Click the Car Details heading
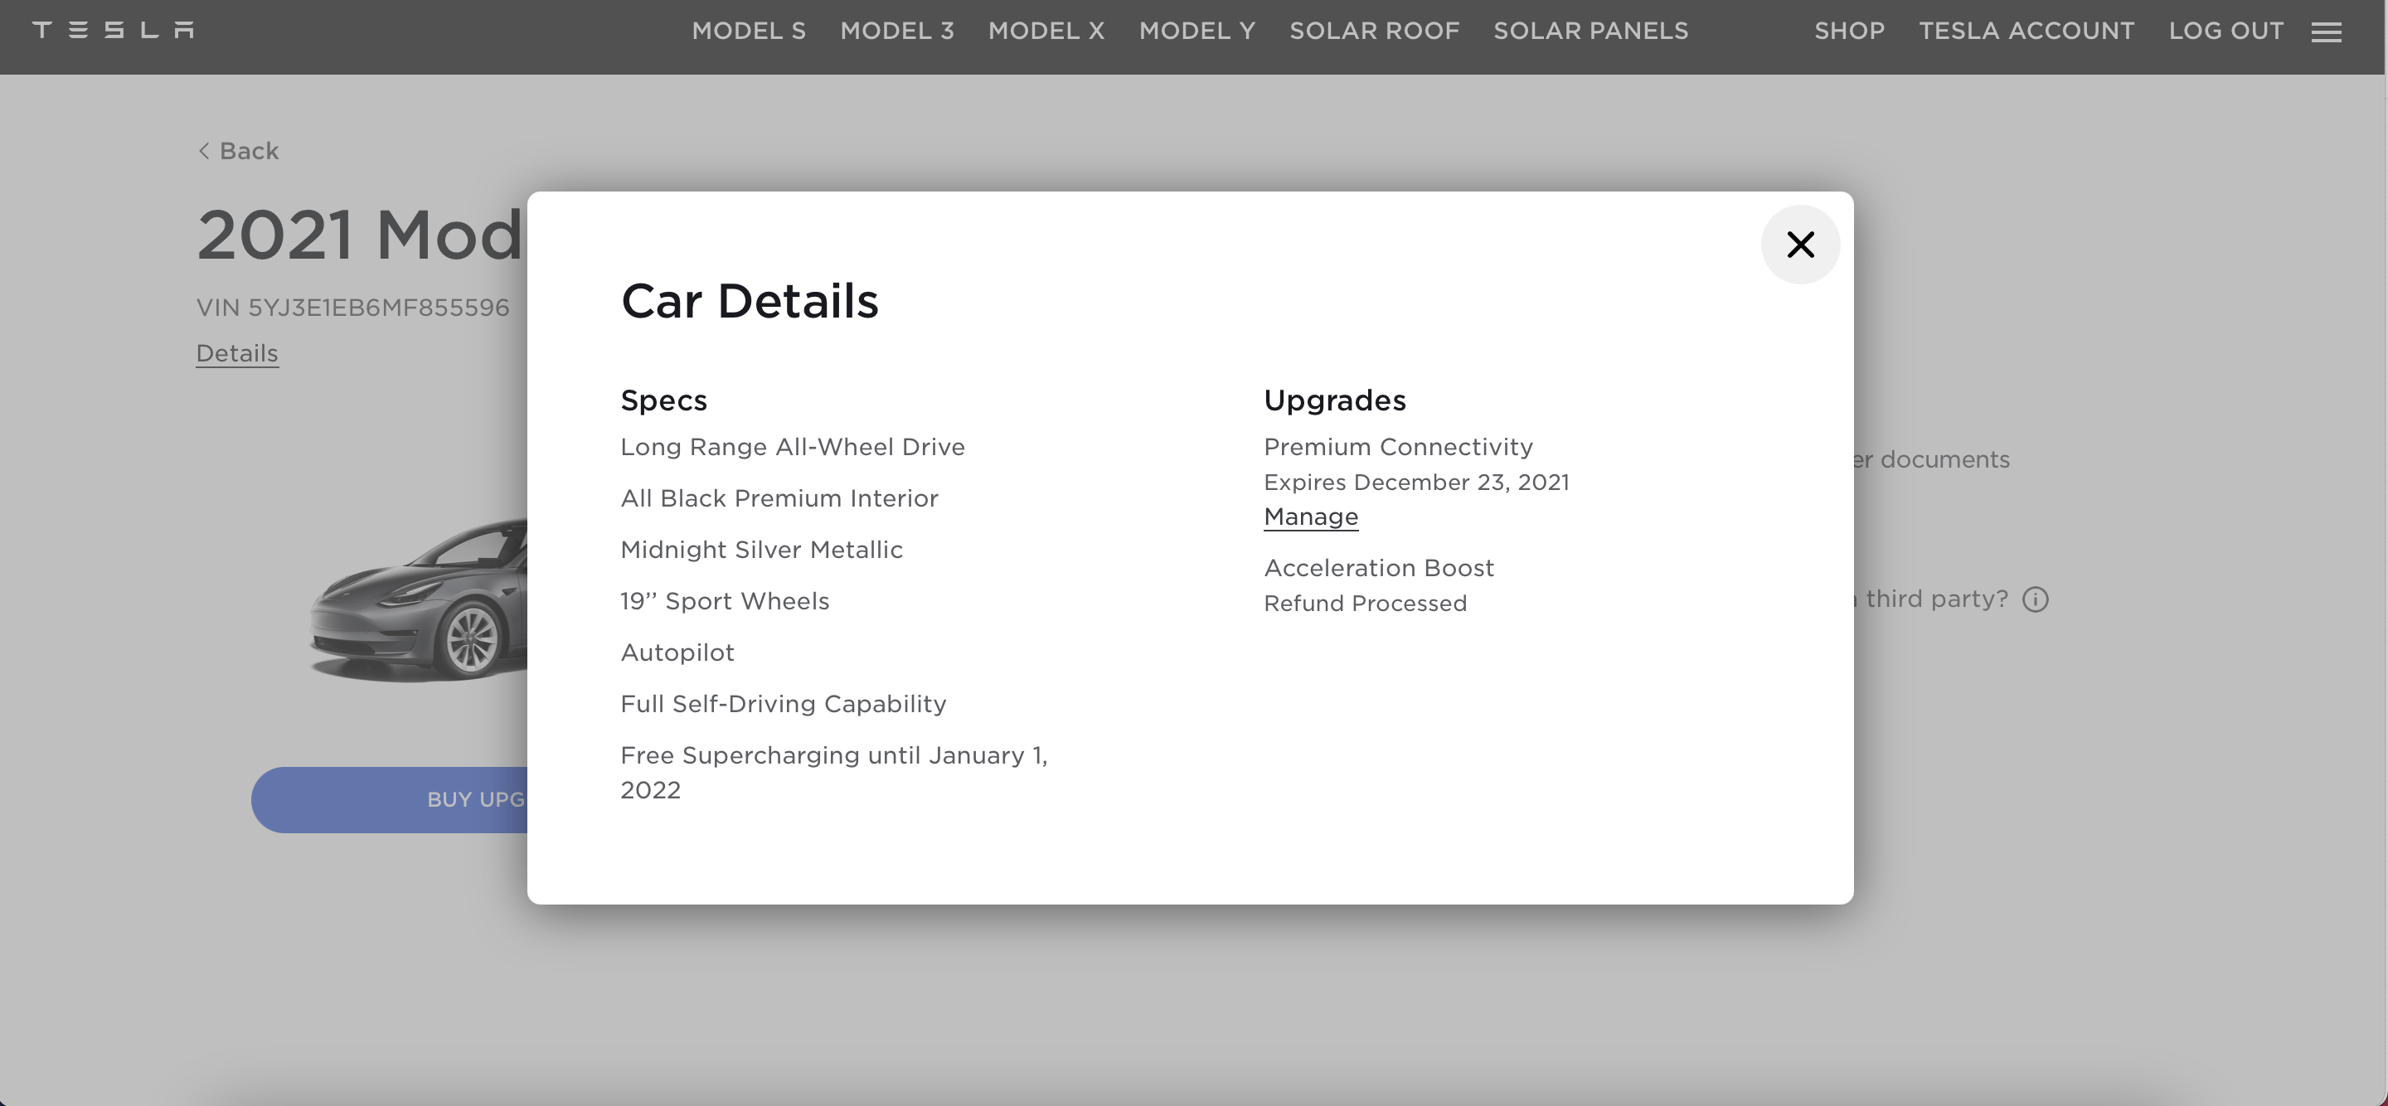 (x=749, y=301)
